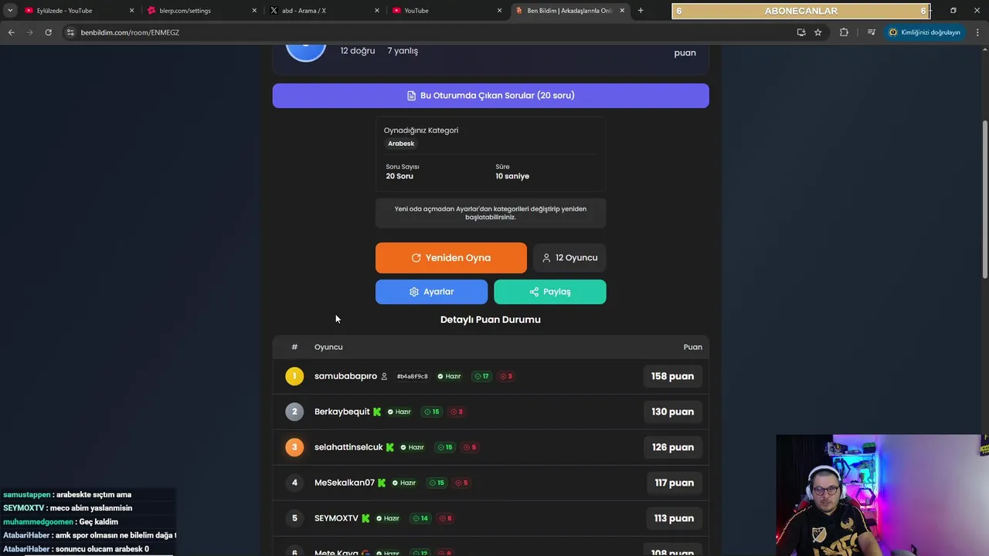The width and height of the screenshot is (989, 556).
Task: Click the user icon next to samubabapiro
Action: 384,376
